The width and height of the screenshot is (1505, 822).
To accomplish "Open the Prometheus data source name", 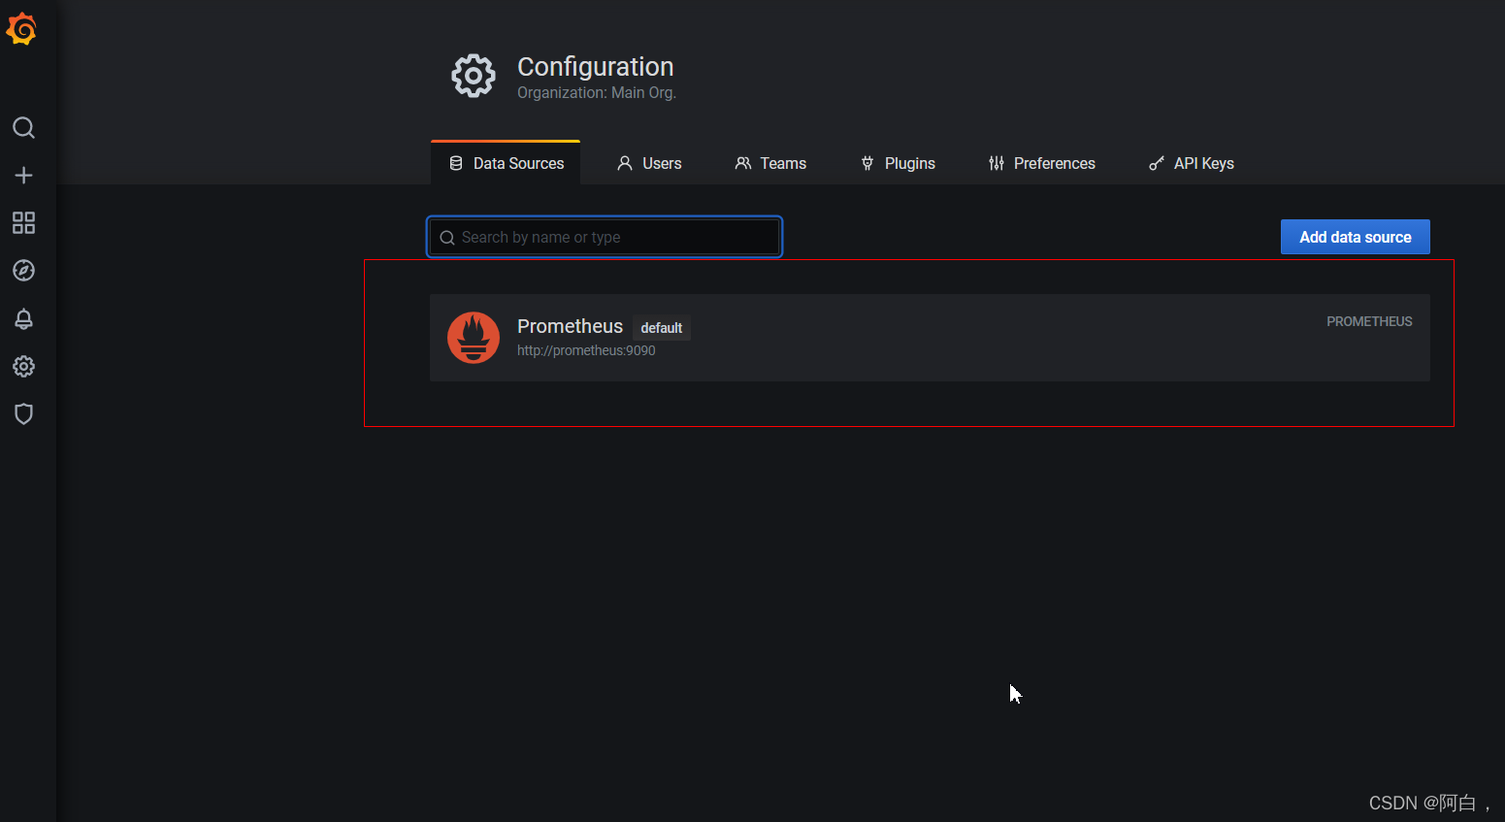I will tap(570, 326).
